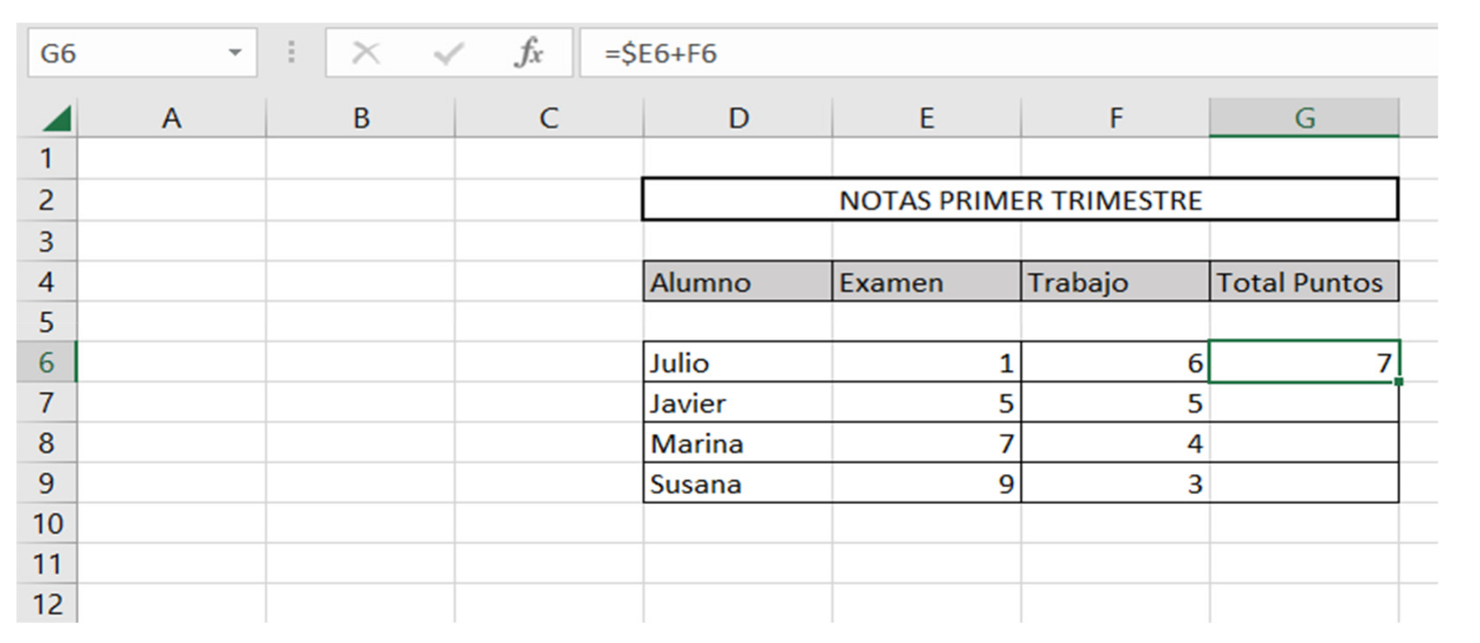
Task: Click the cell containing Javier
Action: click(737, 403)
